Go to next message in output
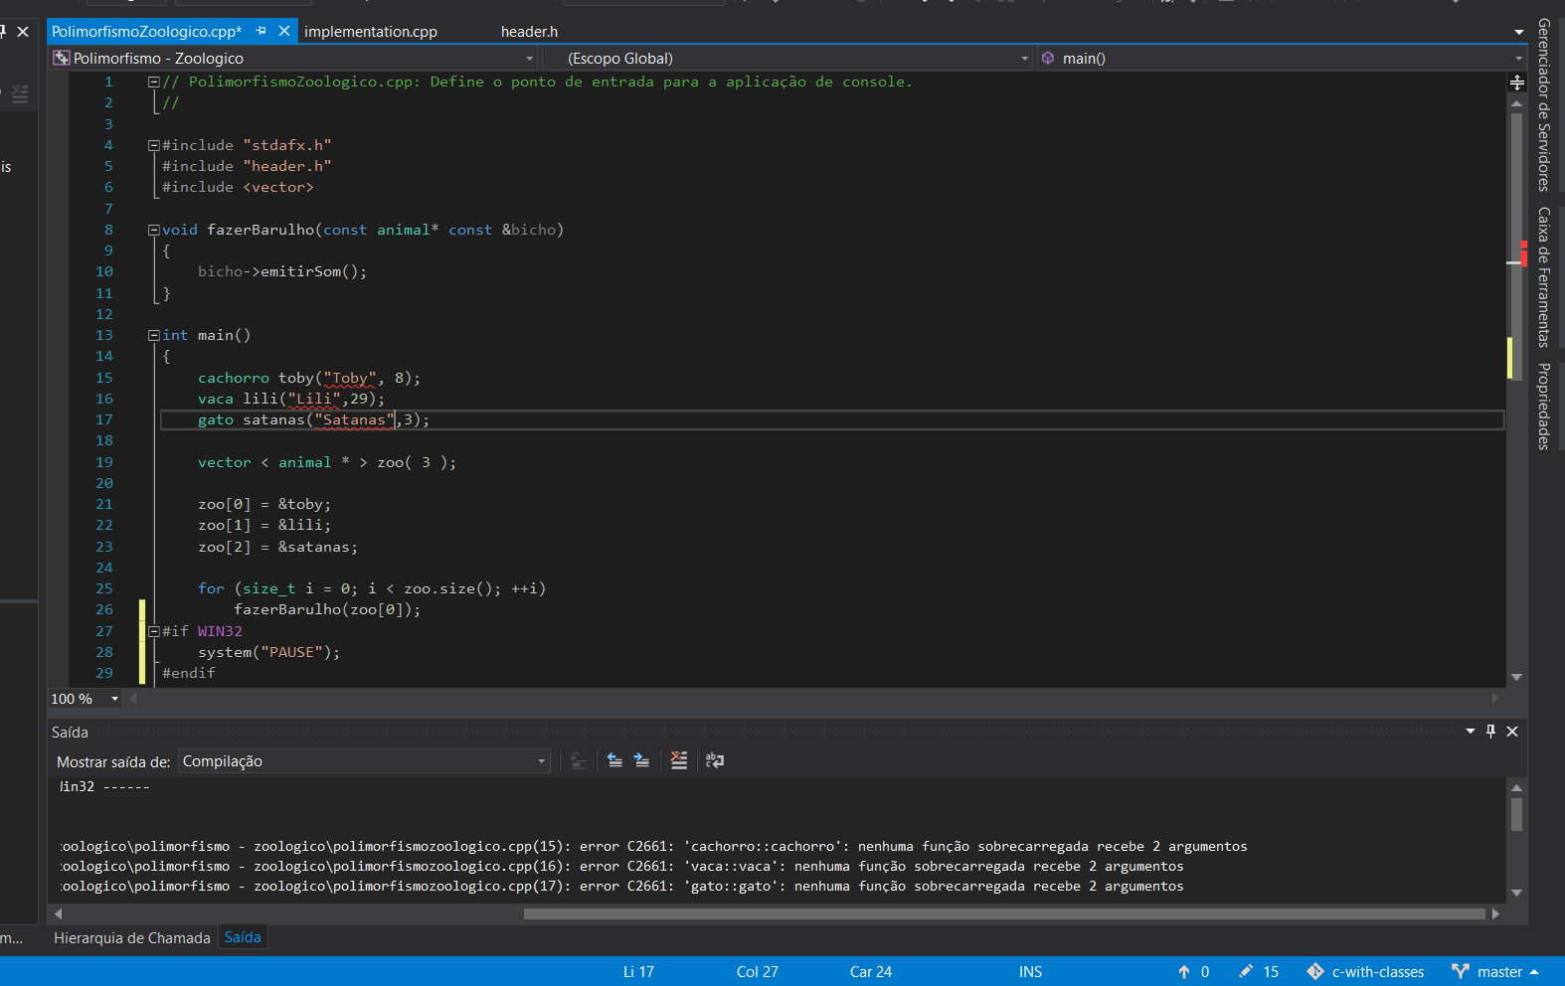 (x=642, y=760)
